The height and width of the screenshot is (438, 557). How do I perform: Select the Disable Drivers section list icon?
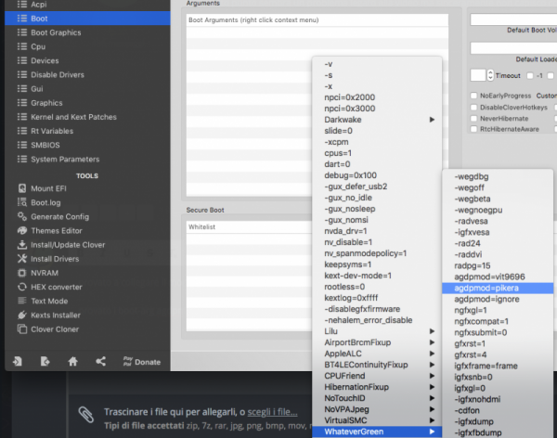pos(22,74)
